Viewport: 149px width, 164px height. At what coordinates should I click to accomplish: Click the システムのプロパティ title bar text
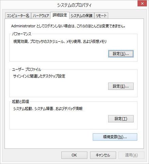[x=74, y=5]
